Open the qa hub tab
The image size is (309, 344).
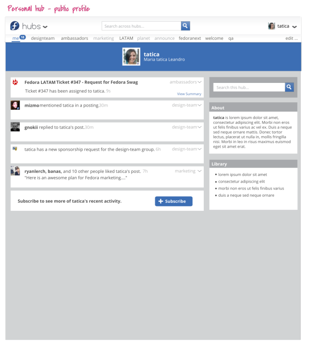pos(231,38)
